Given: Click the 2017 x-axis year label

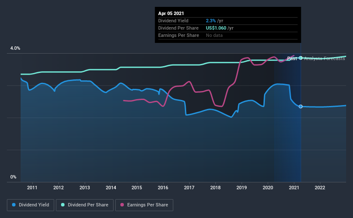Looking at the screenshot, I should coord(189,188).
